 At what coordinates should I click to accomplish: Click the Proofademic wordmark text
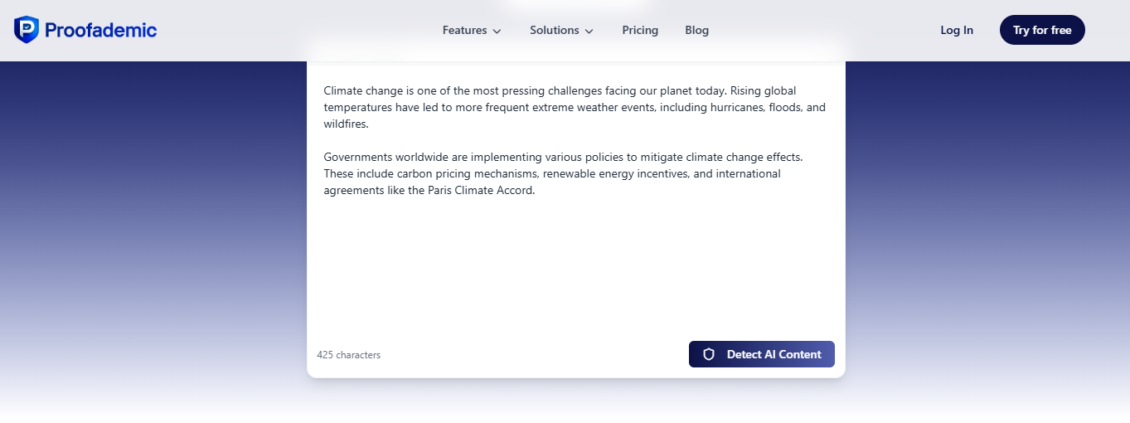[x=100, y=31]
